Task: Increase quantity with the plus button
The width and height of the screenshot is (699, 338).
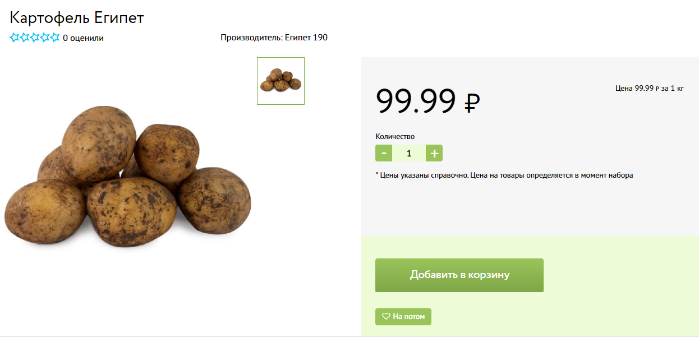Action: 434,153
